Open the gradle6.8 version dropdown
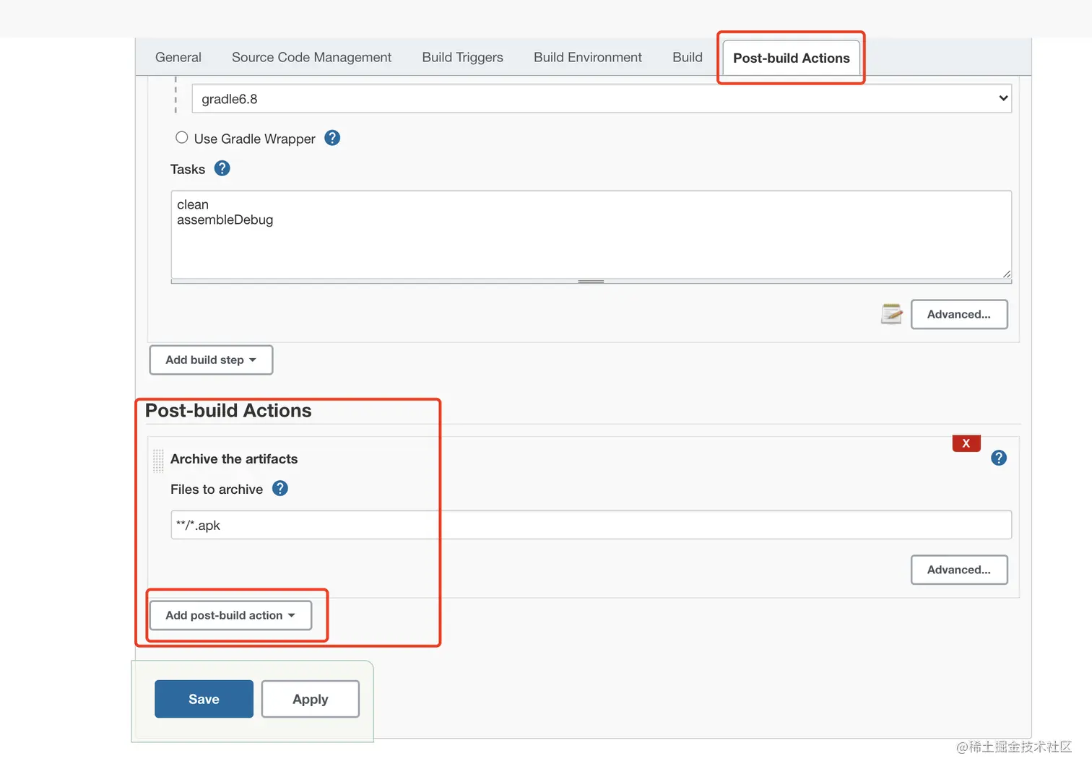1092x774 pixels. (601, 99)
